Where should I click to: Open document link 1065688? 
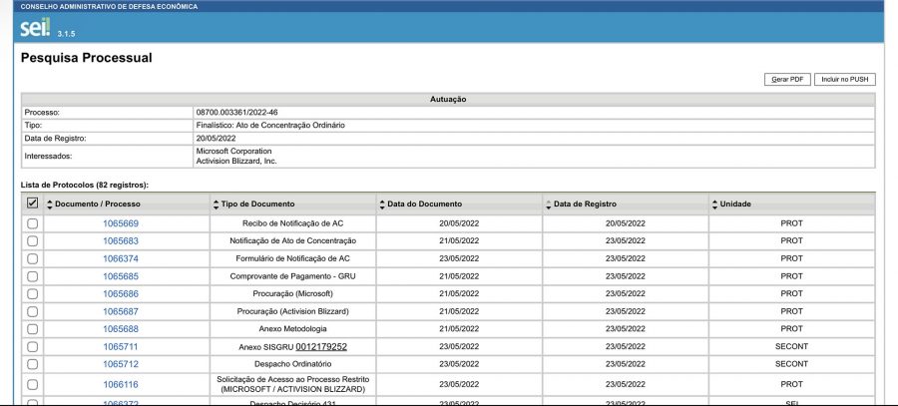tap(121, 329)
